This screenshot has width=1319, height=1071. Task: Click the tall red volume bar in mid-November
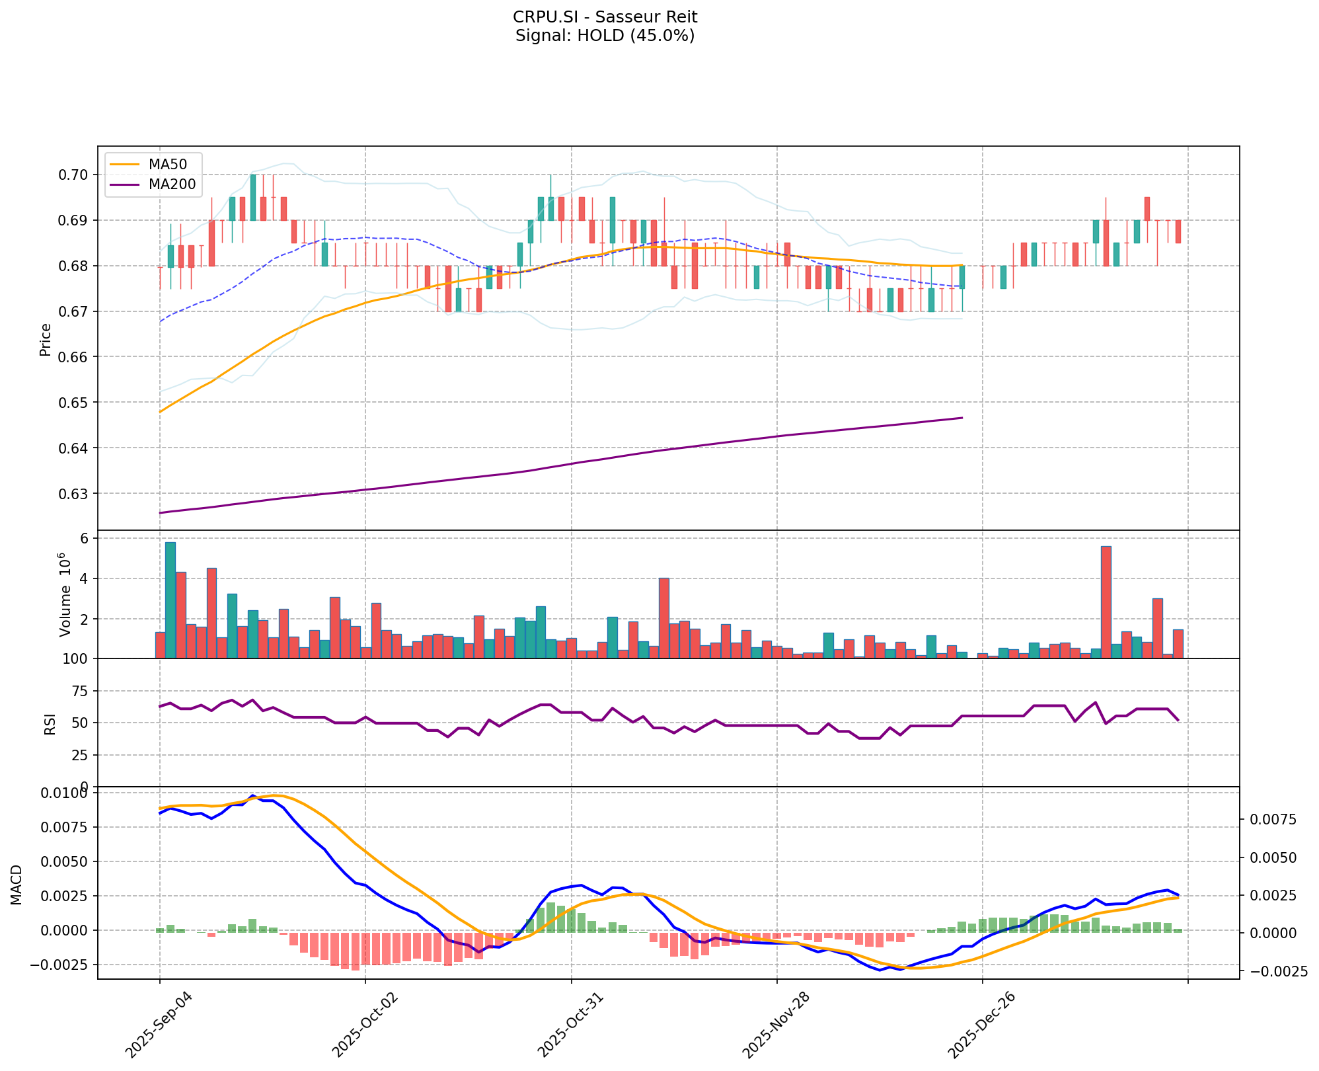click(x=664, y=617)
